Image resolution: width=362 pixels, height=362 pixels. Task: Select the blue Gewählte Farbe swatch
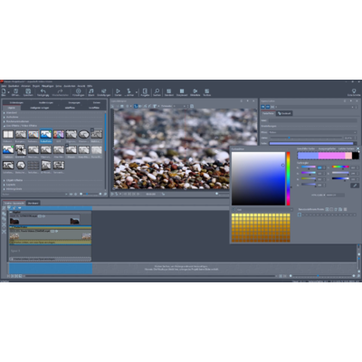tap(308, 156)
